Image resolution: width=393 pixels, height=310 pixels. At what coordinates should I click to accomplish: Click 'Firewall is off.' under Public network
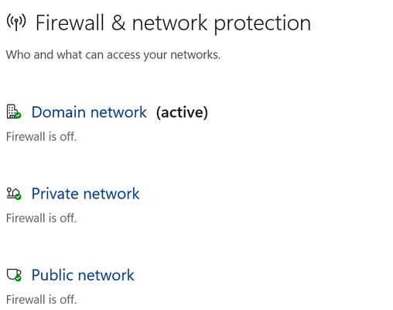pyautogui.click(x=41, y=300)
